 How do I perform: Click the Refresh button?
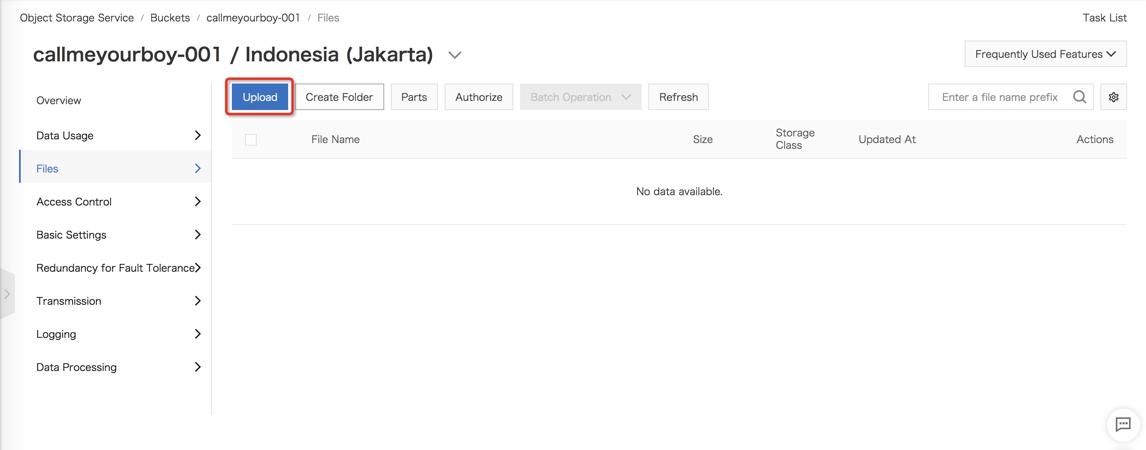click(678, 97)
